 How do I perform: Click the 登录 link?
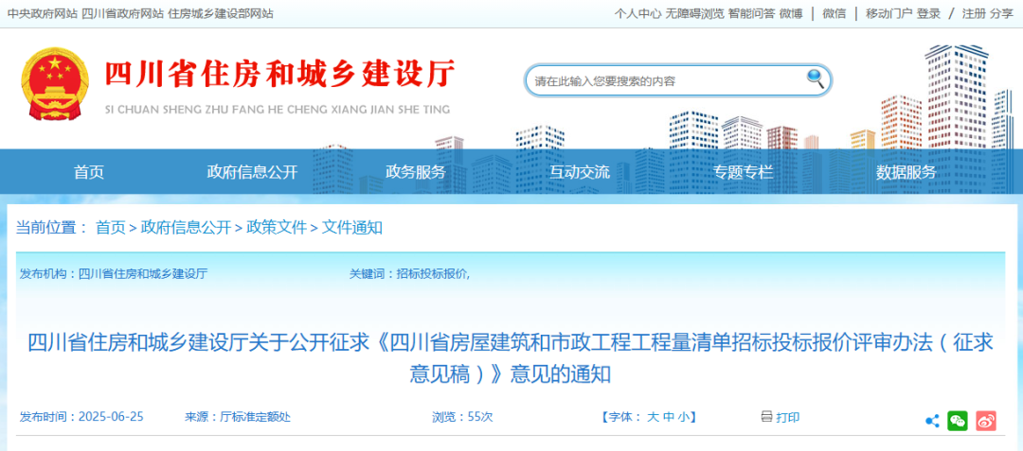(x=928, y=13)
